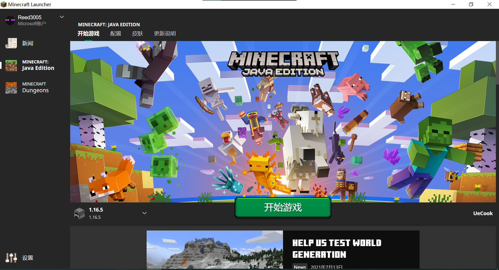This screenshot has height=270, width=499.
Task: Switch to the 更新说明 tab
Action: coord(165,34)
